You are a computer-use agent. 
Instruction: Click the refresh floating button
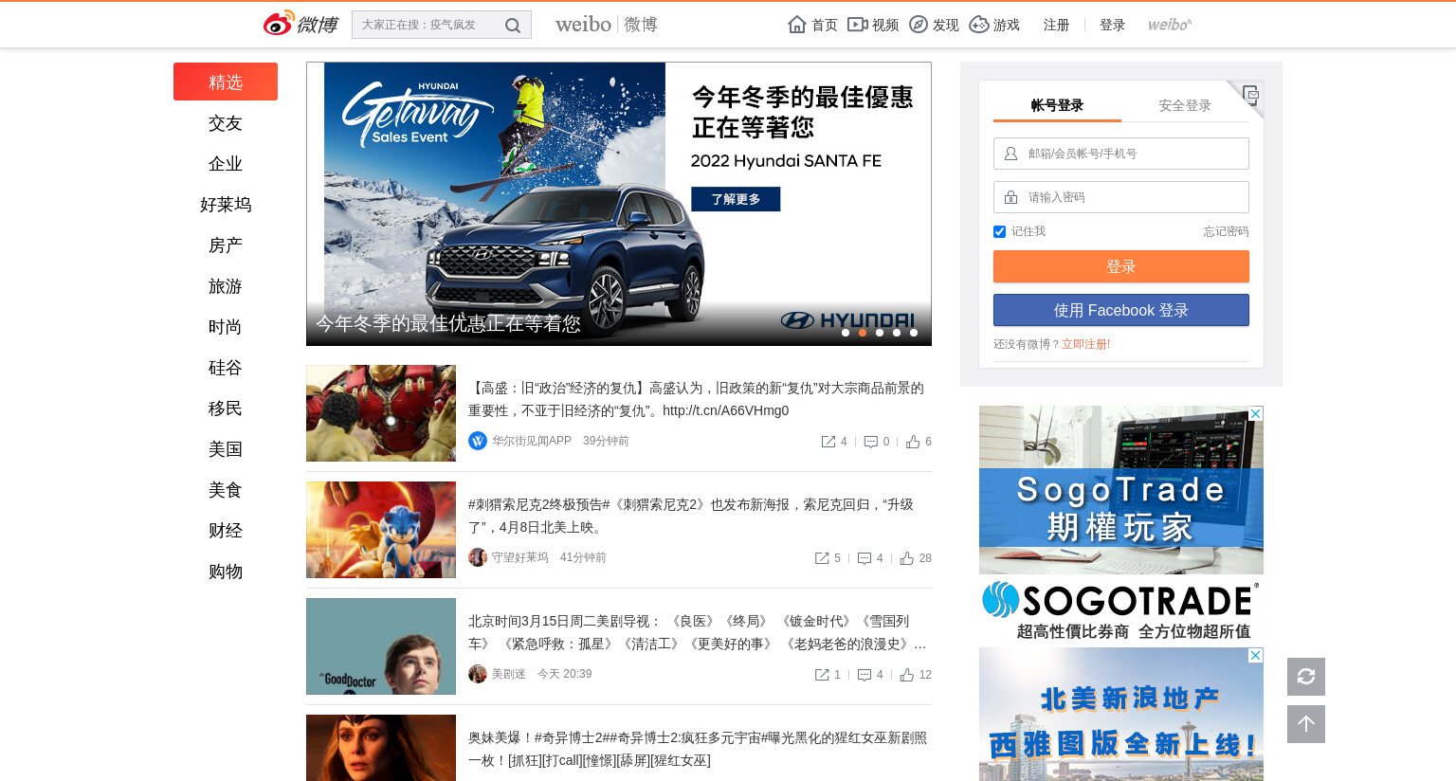(1306, 677)
